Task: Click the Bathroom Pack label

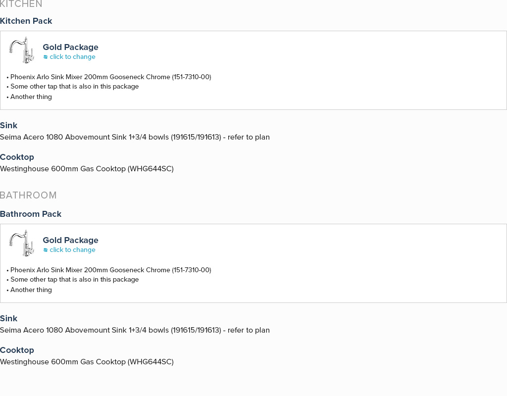Action: pos(31,214)
